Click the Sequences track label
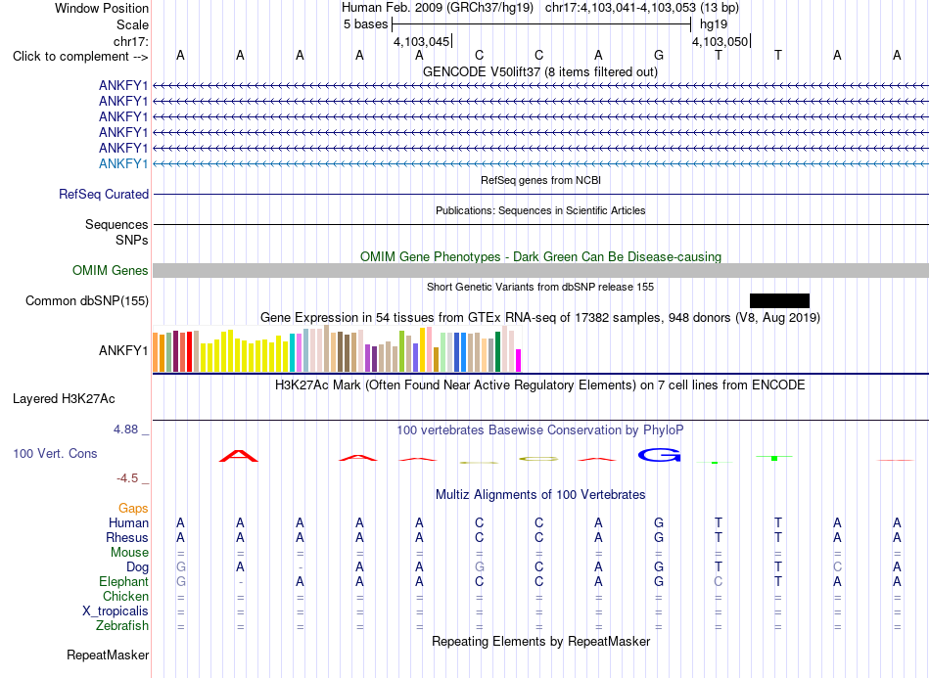 coord(116,224)
